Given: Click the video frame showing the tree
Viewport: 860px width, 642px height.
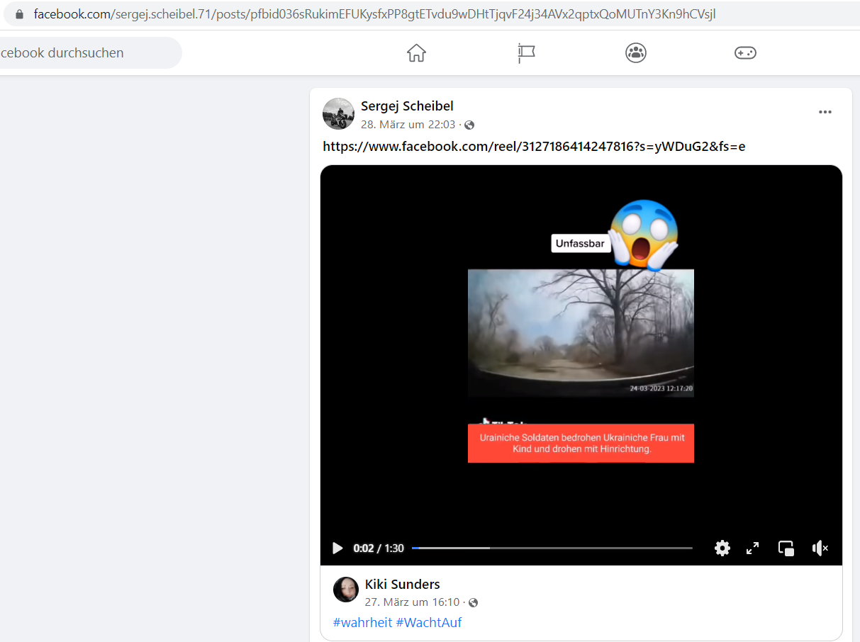Looking at the screenshot, I should tap(581, 333).
